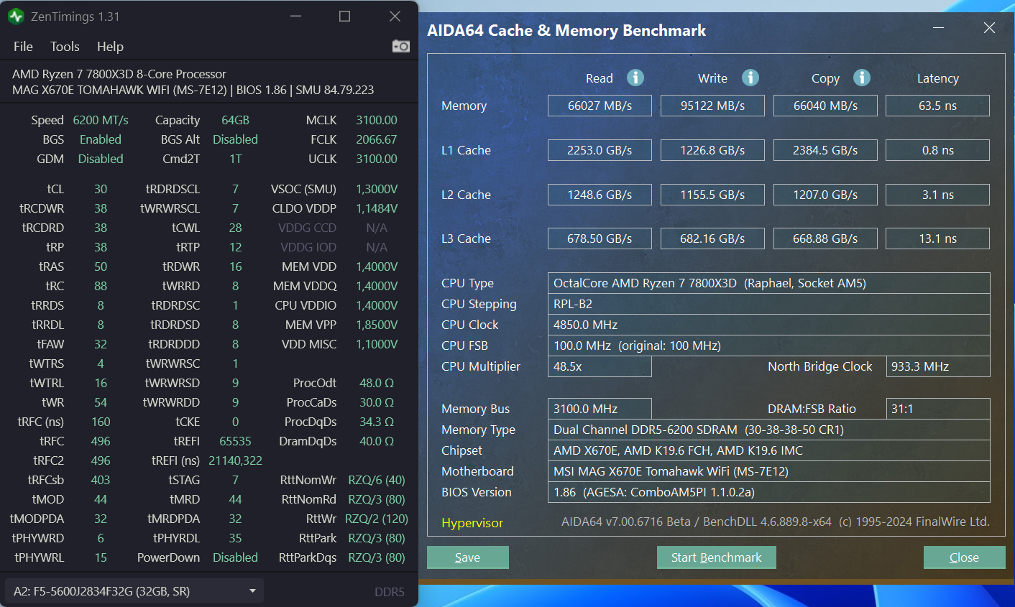The width and height of the screenshot is (1015, 607).
Task: Select the L2 Cache Read 1248.6 GB/s field
Action: [x=600, y=195]
